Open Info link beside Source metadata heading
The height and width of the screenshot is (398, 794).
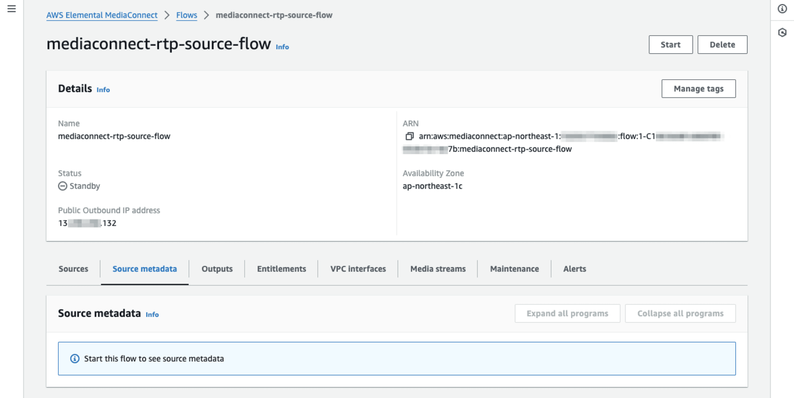click(152, 314)
